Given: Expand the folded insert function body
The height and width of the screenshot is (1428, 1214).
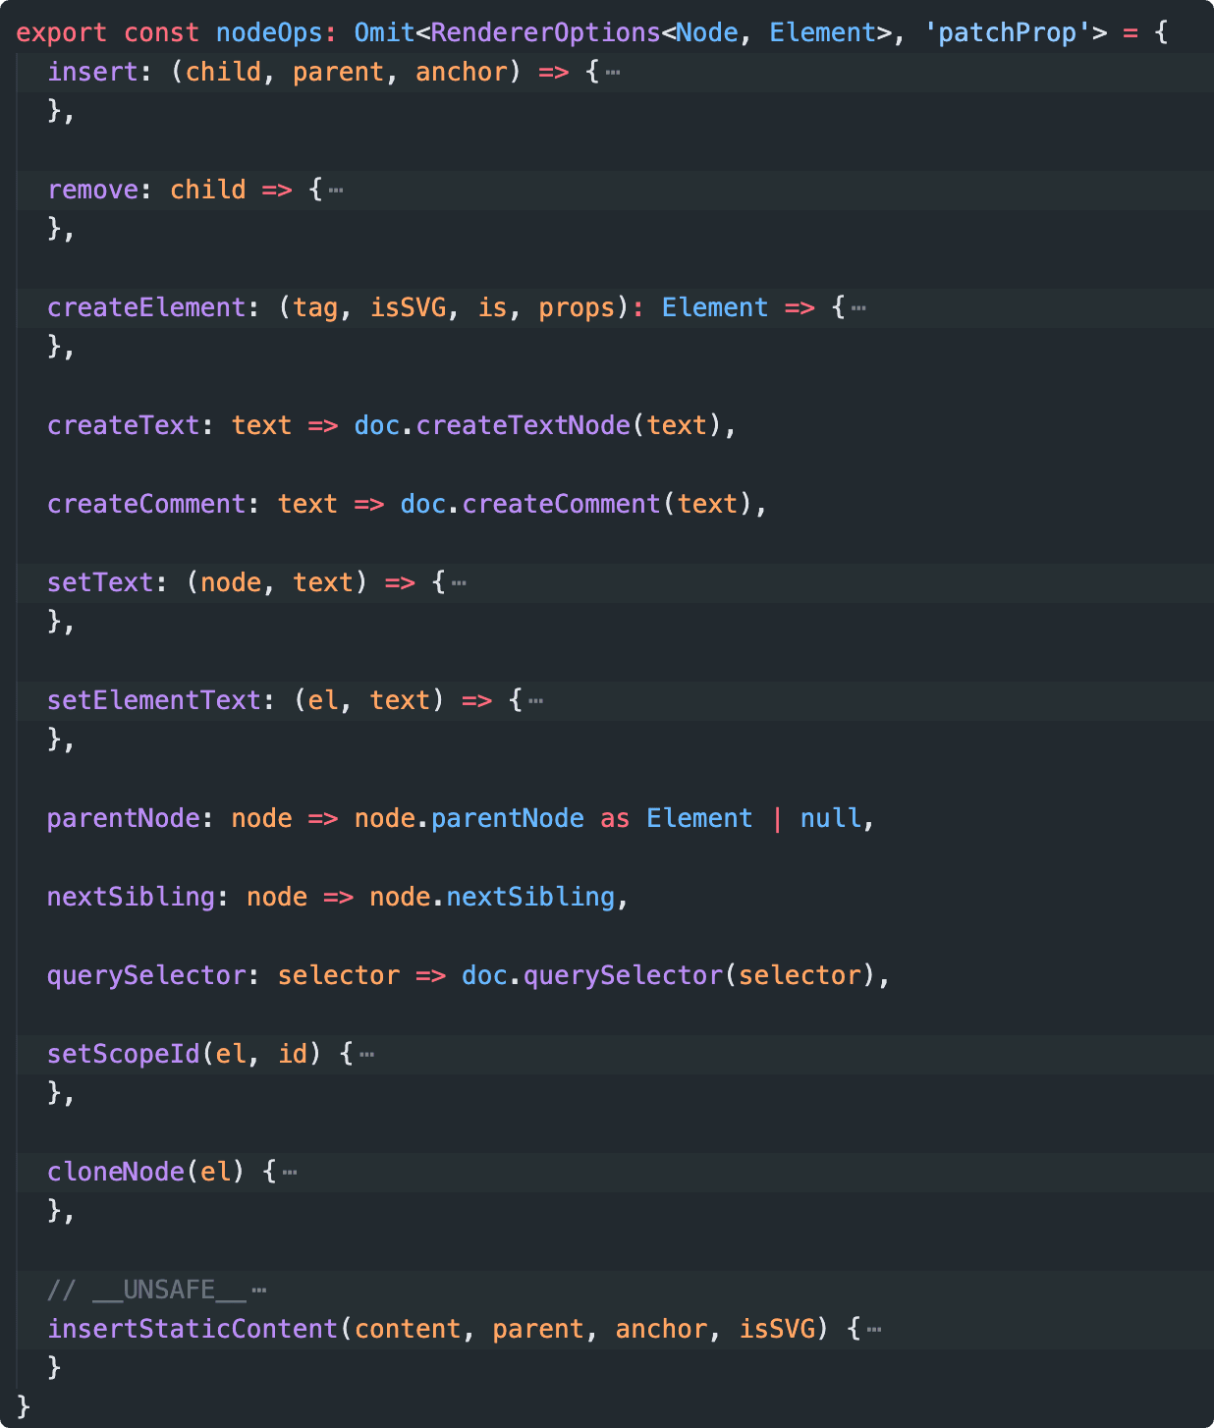Looking at the screenshot, I should 613,73.
